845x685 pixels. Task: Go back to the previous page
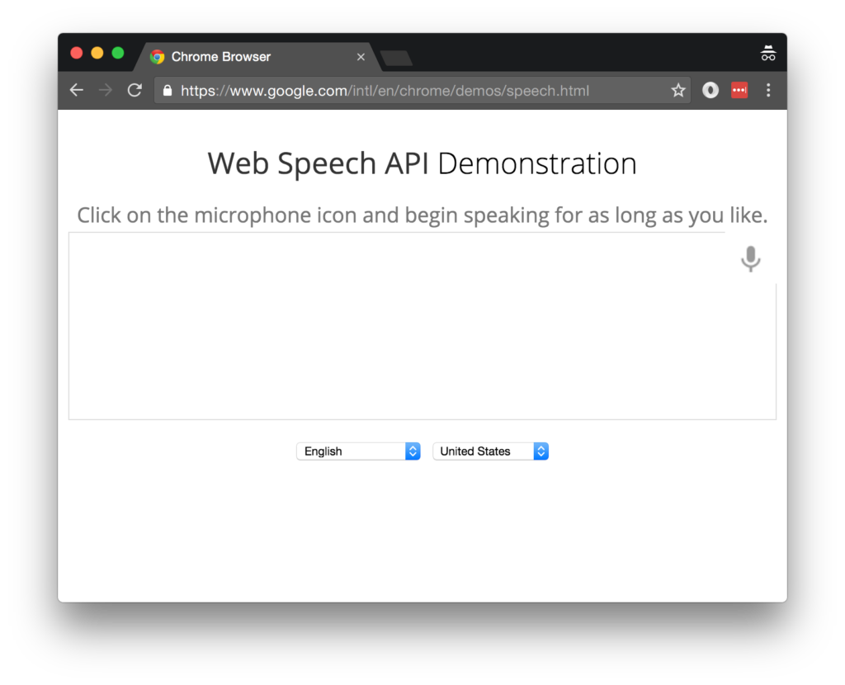[x=77, y=90]
